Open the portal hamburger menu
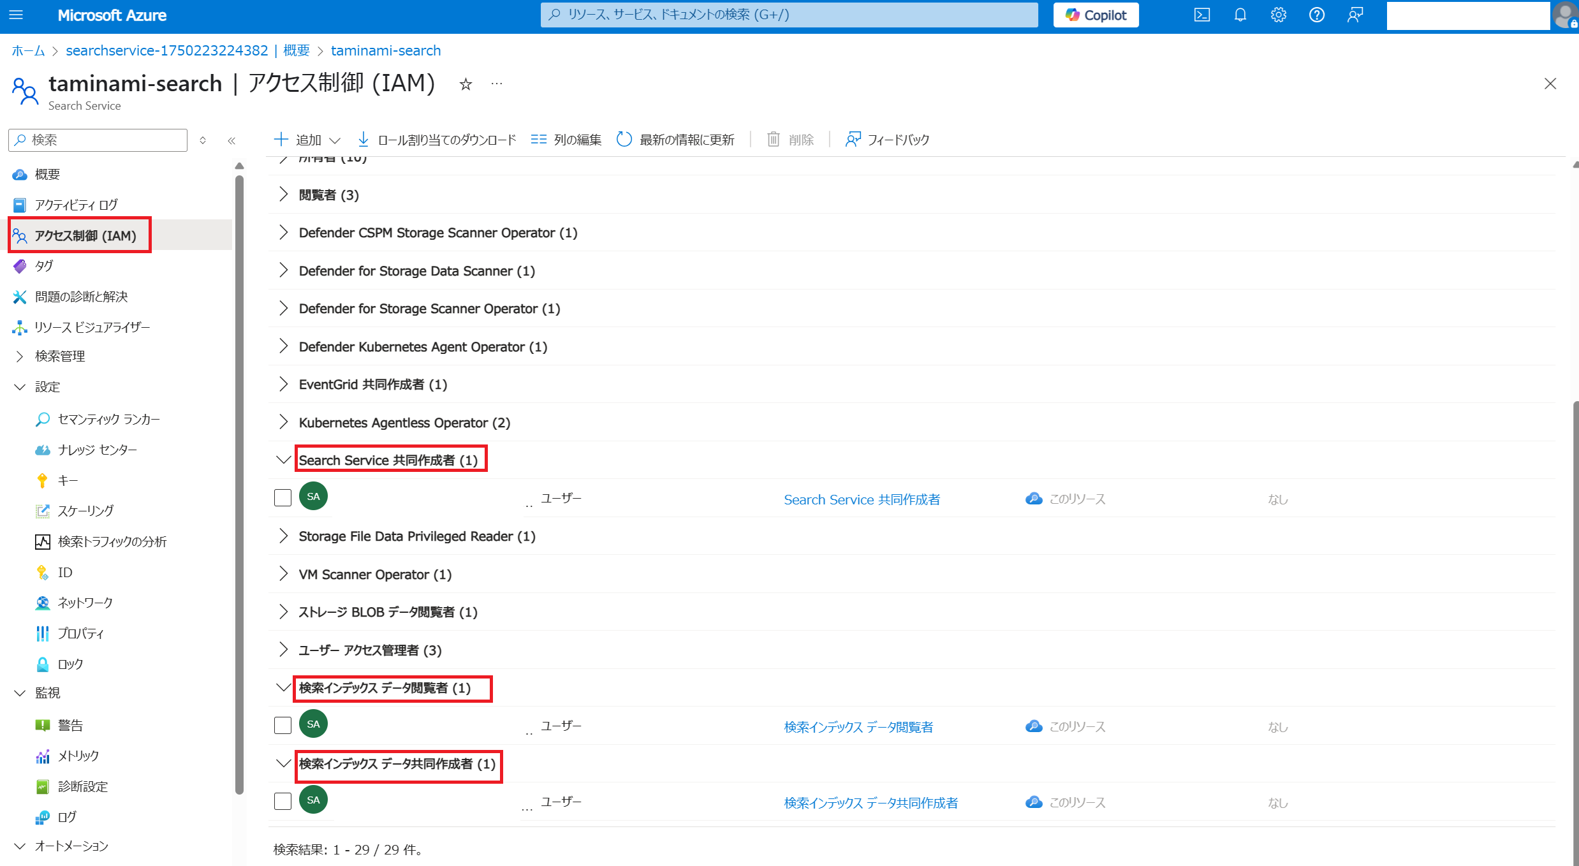 (16, 15)
